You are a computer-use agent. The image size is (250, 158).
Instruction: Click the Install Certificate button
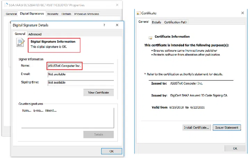coord(196,128)
